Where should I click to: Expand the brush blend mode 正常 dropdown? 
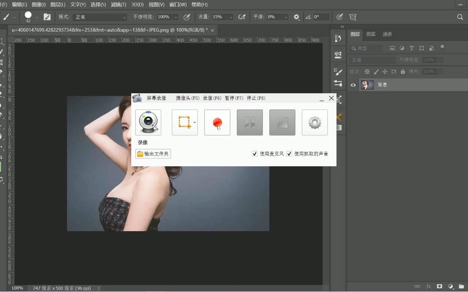click(x=100, y=17)
